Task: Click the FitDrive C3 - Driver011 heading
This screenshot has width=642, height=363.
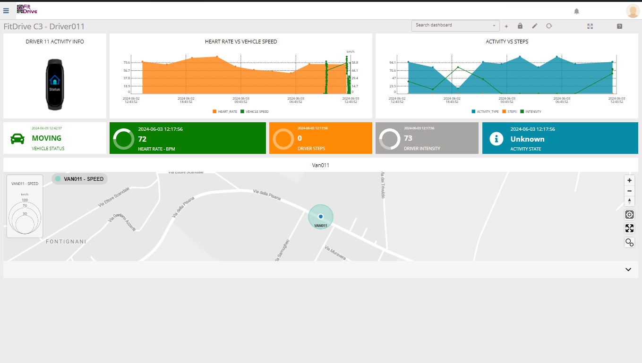Action: 44,26
